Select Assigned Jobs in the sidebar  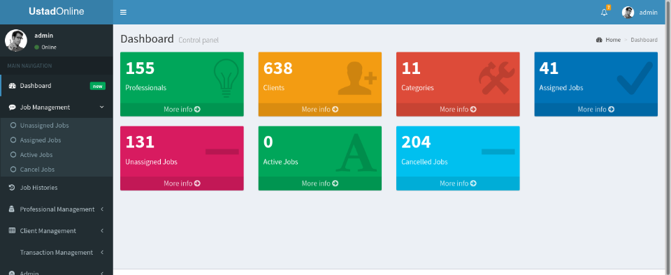click(41, 140)
